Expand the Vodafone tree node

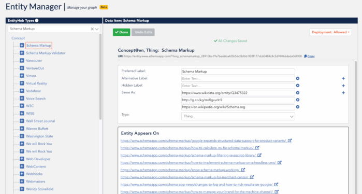pyautogui.click(x=22, y=91)
